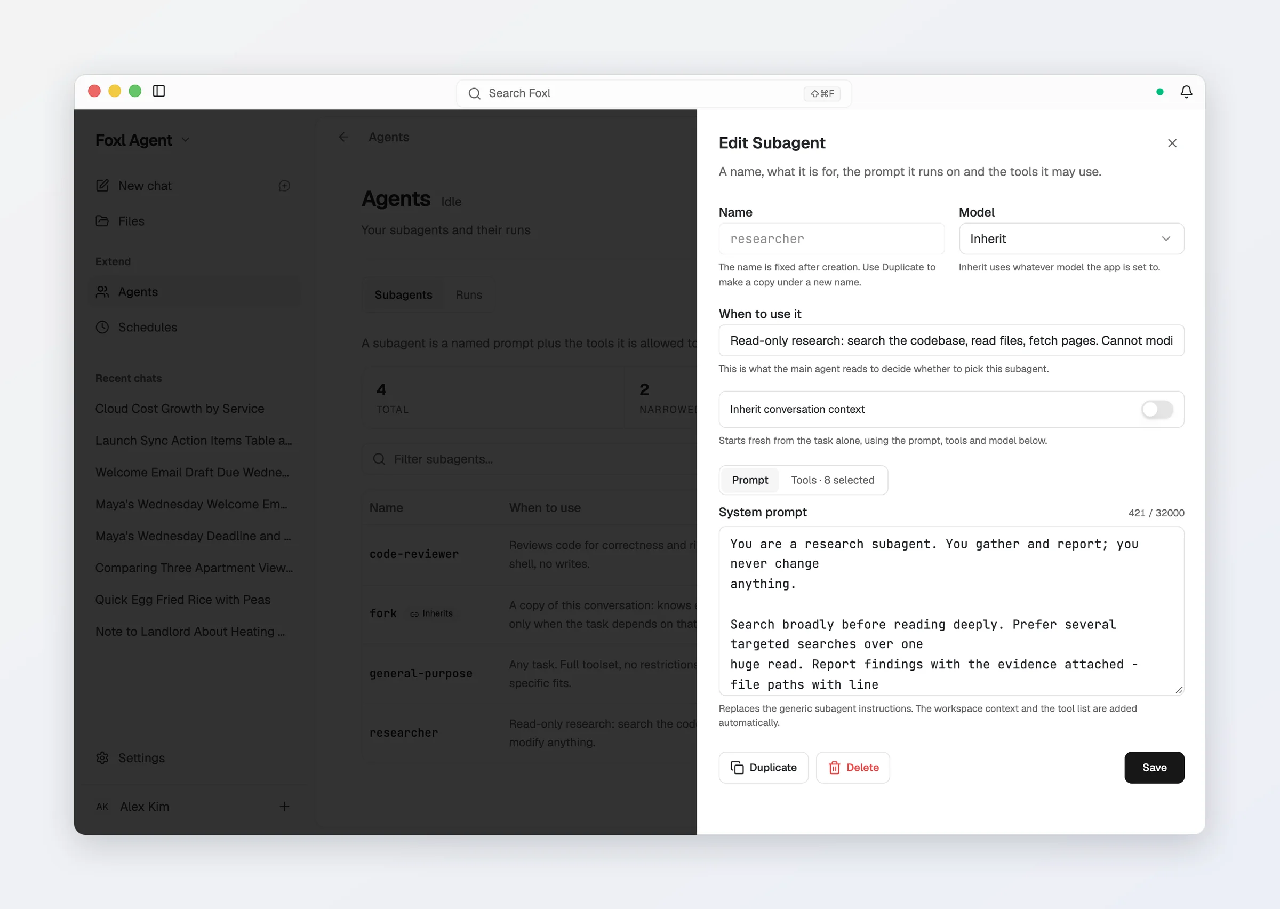Click the Schedules clock icon
Viewport: 1280px width, 909px height.
tap(102, 328)
